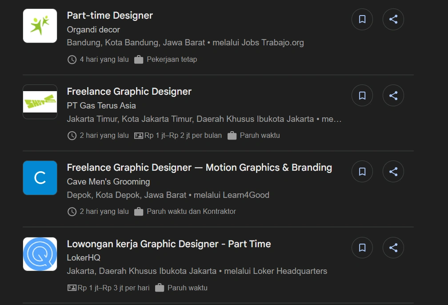Screen dimensions: 448x305
Task: Share the PT Gas Terus Asia job posting
Action: pyautogui.click(x=393, y=95)
